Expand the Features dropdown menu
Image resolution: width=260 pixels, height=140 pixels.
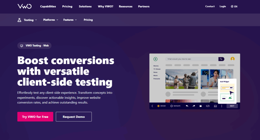pos(70,20)
